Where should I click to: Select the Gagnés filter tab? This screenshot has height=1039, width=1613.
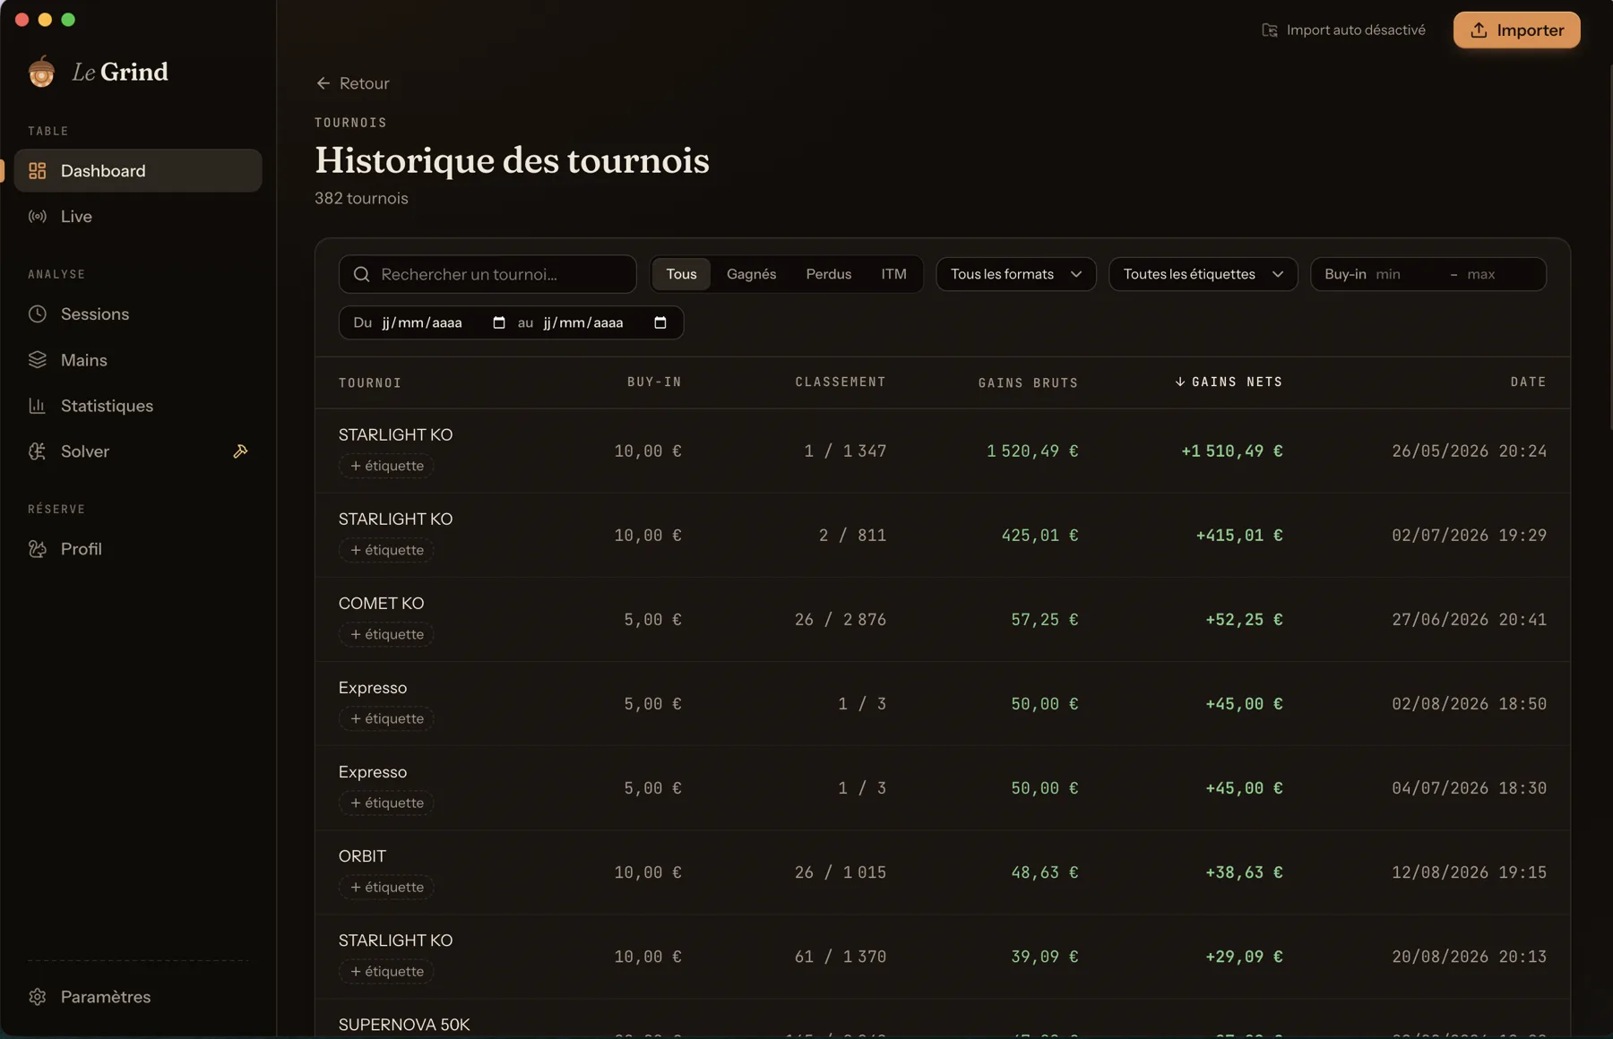click(x=751, y=274)
